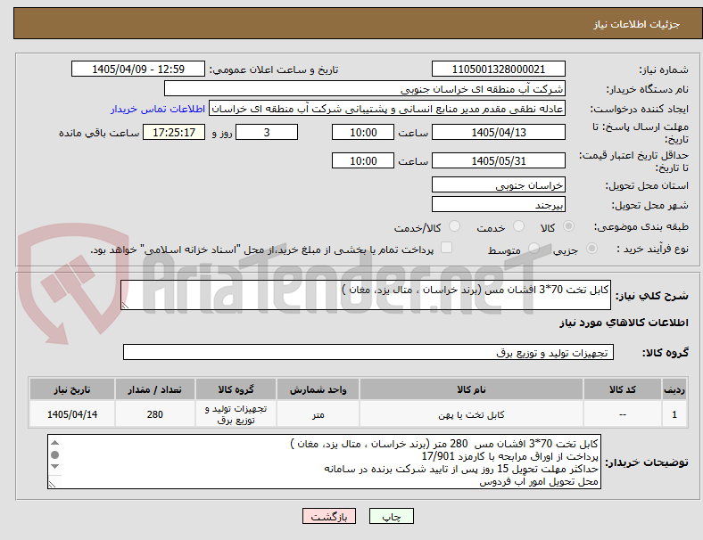Click the goods code cell showing --
The width and height of the screenshot is (703, 540).
[623, 414]
